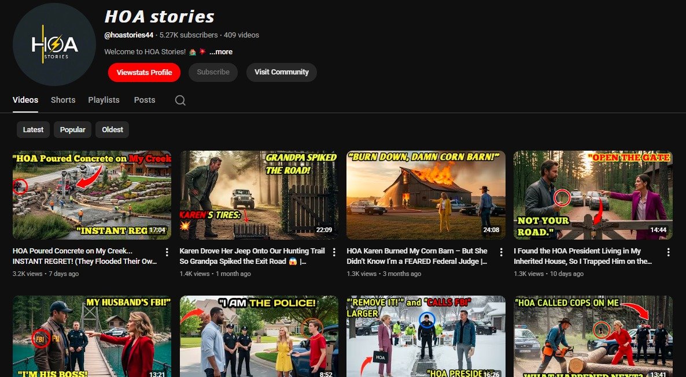The image size is (686, 377).
Task: Open the Posts tab
Action: 145,100
